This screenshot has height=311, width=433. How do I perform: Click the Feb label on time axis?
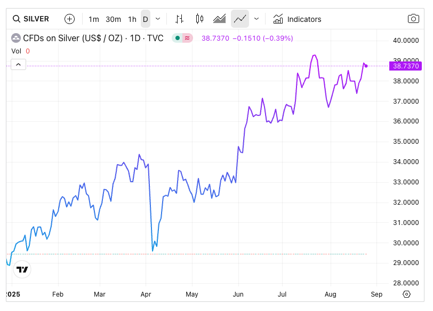click(58, 294)
